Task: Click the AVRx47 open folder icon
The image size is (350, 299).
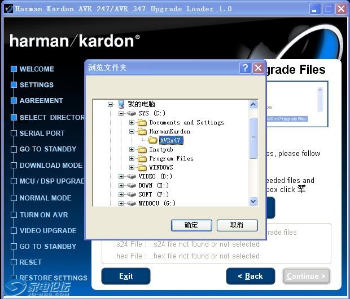Action: click(x=153, y=140)
